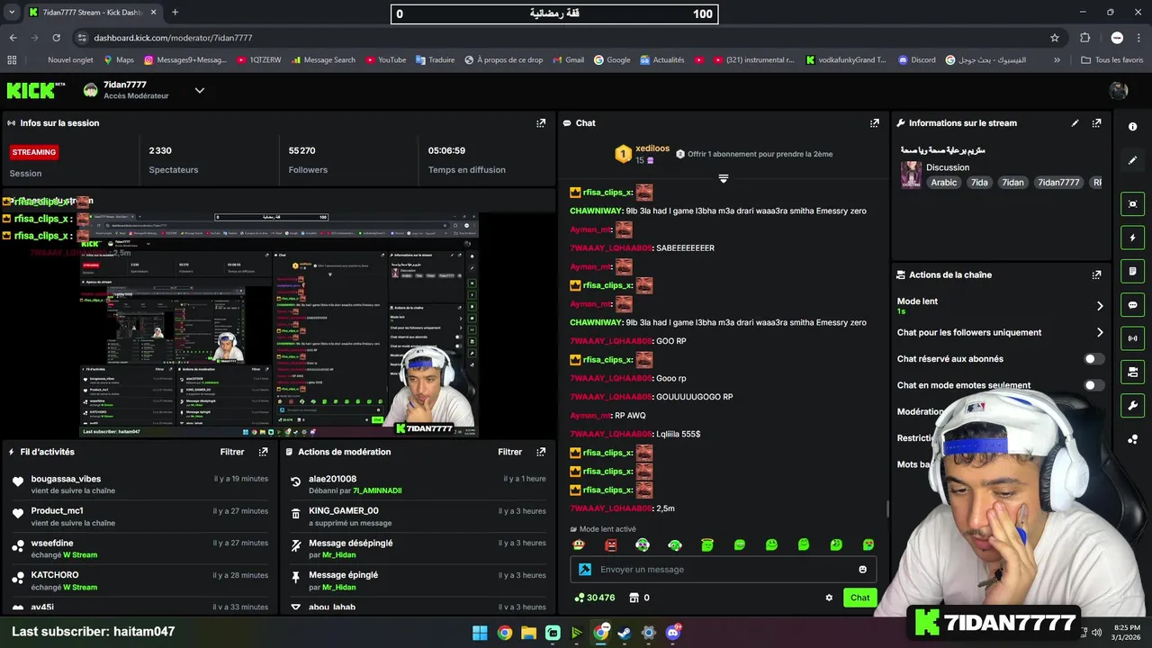Click the pencil icon in right sidebar
1152x648 pixels.
pos(1133,160)
